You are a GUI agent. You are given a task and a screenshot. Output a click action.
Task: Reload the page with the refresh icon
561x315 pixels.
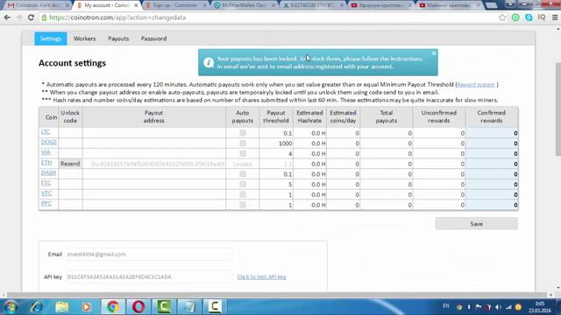point(32,17)
